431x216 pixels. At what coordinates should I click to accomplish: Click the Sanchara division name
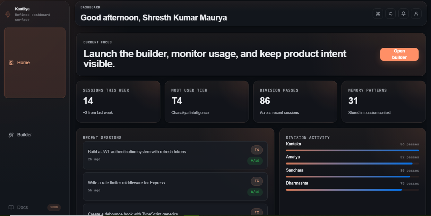pos(295,170)
